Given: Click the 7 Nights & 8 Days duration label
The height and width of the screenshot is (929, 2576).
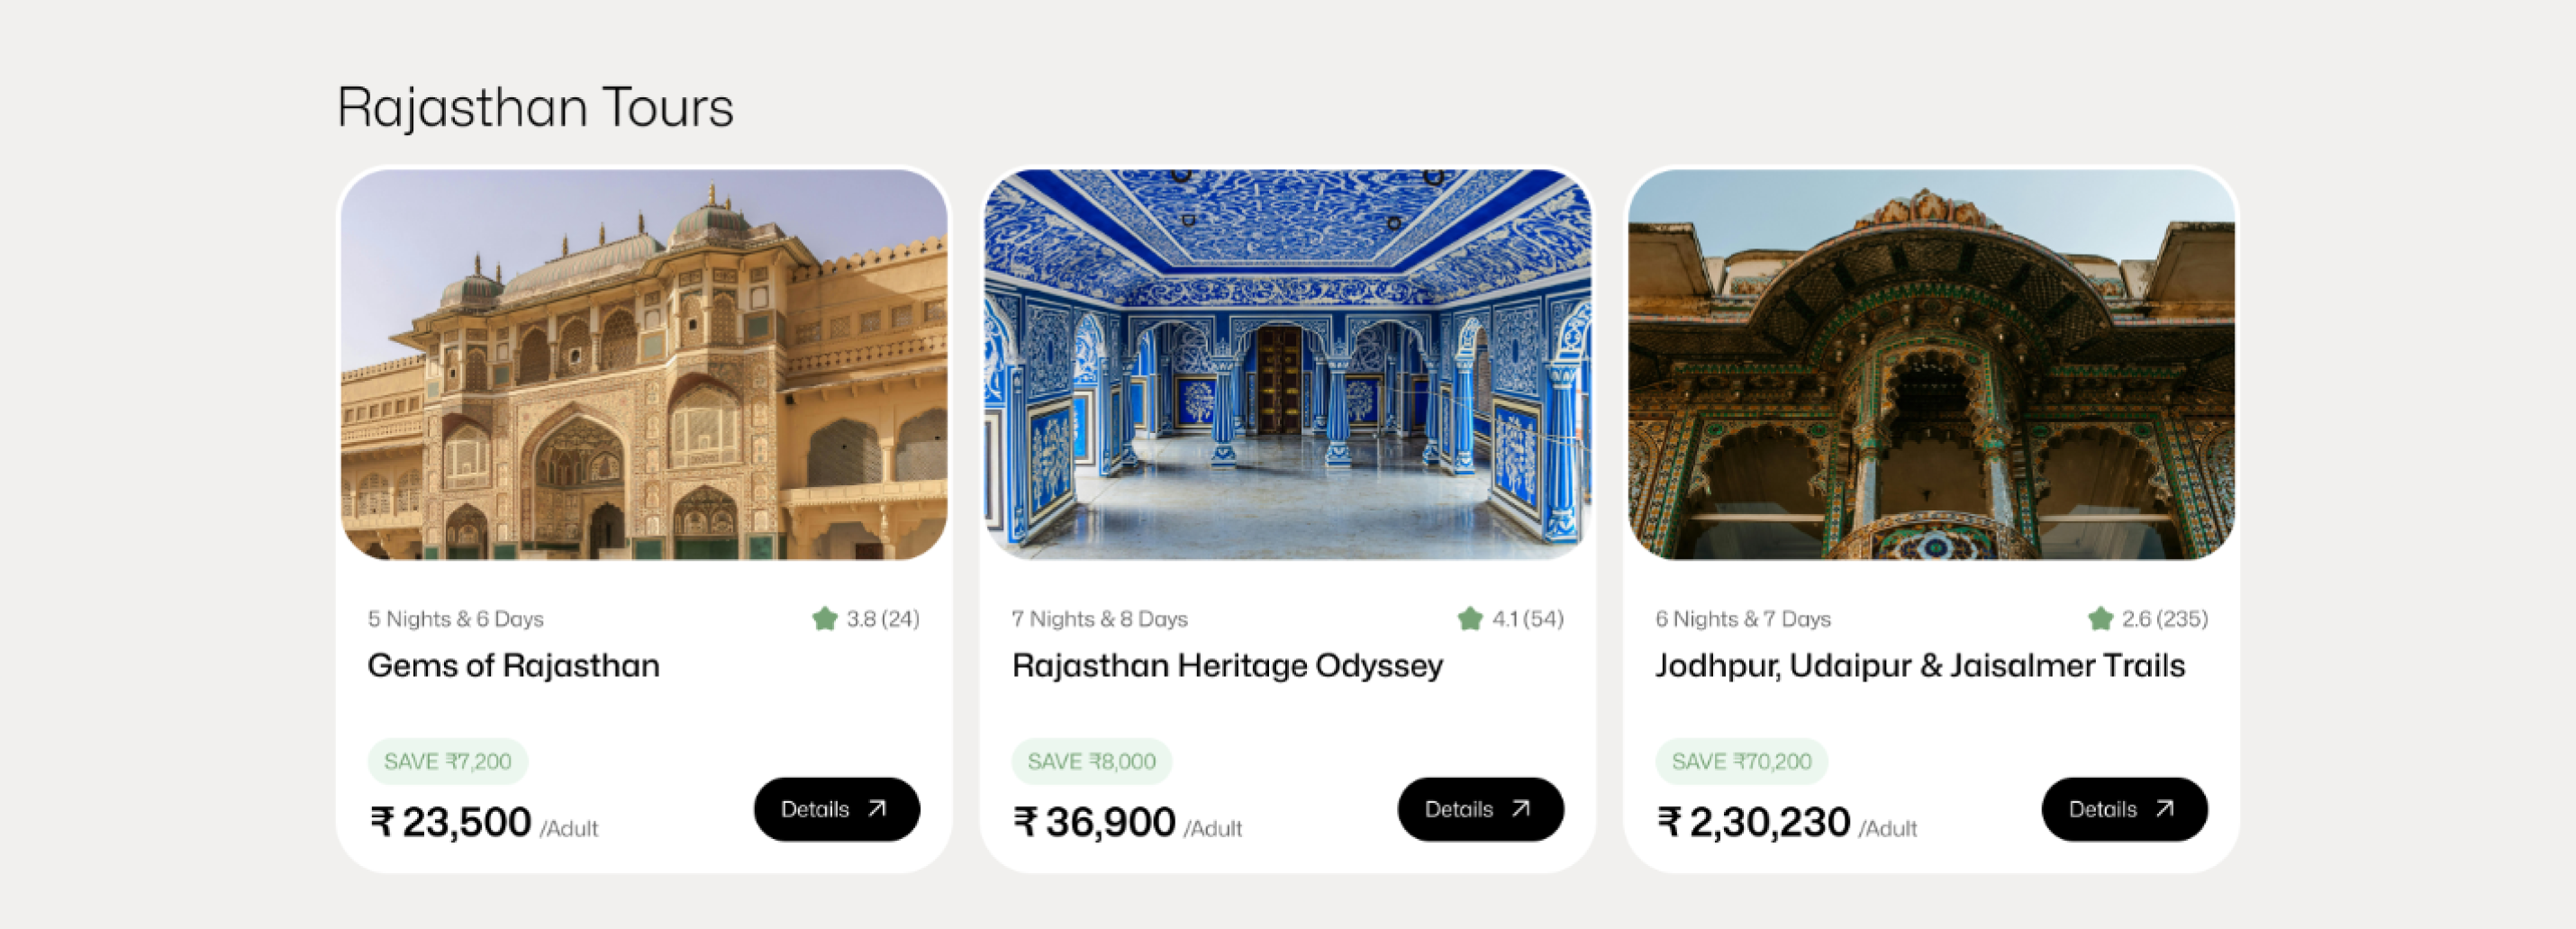Looking at the screenshot, I should click(1099, 618).
